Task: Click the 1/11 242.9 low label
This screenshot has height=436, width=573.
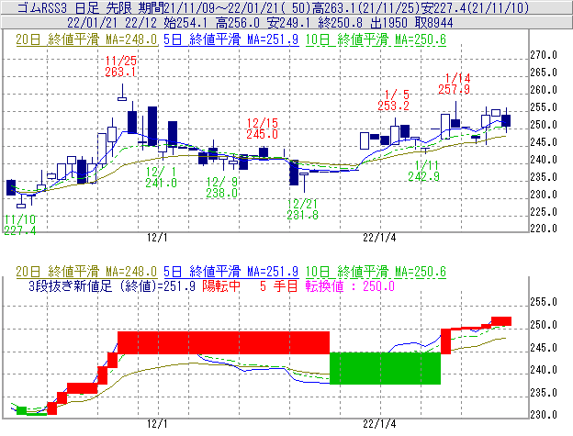Action: tap(424, 171)
